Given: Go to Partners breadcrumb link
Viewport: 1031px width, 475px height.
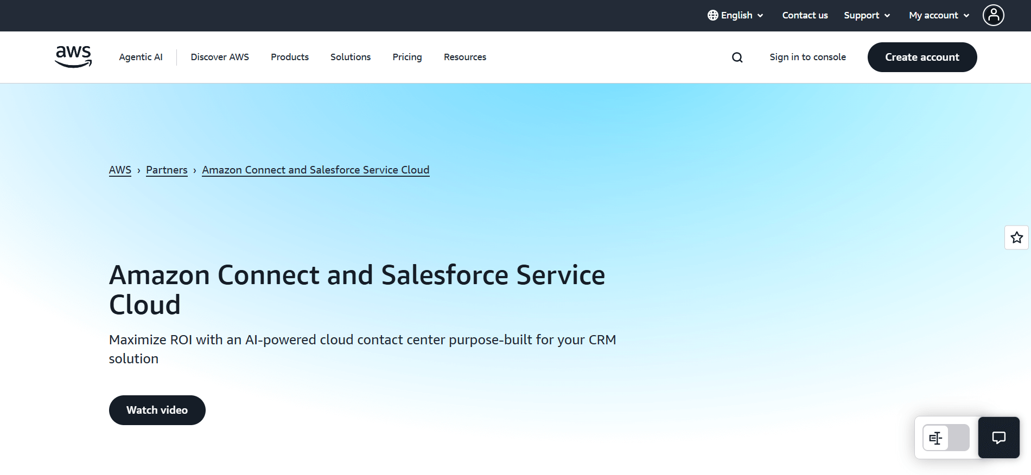Looking at the screenshot, I should click(x=167, y=170).
